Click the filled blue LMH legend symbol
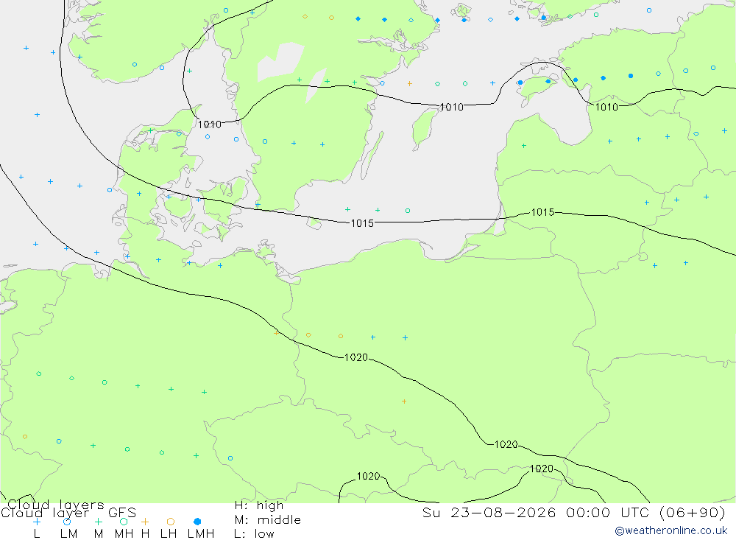Screen dimensions: 736x540 197,522
